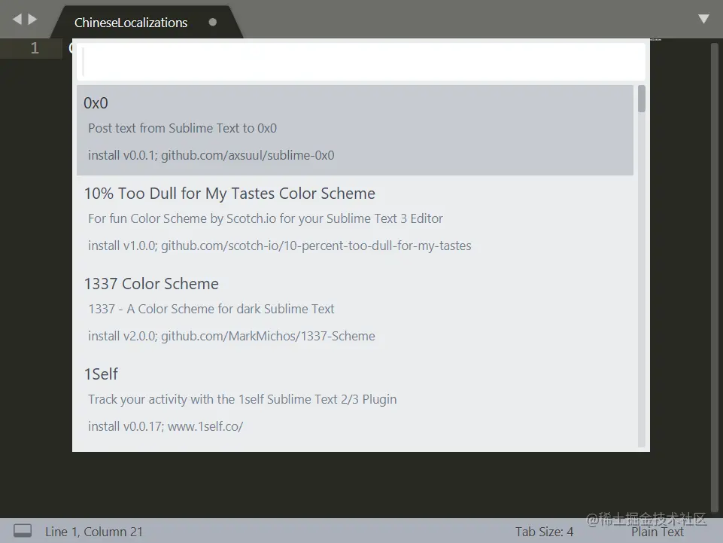Pick the 1337 Color Scheme package
Screen dimensions: 723x543
(x=355, y=310)
